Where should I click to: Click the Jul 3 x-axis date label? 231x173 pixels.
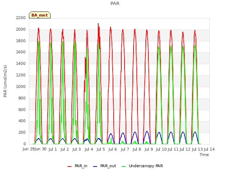click(x=77, y=149)
